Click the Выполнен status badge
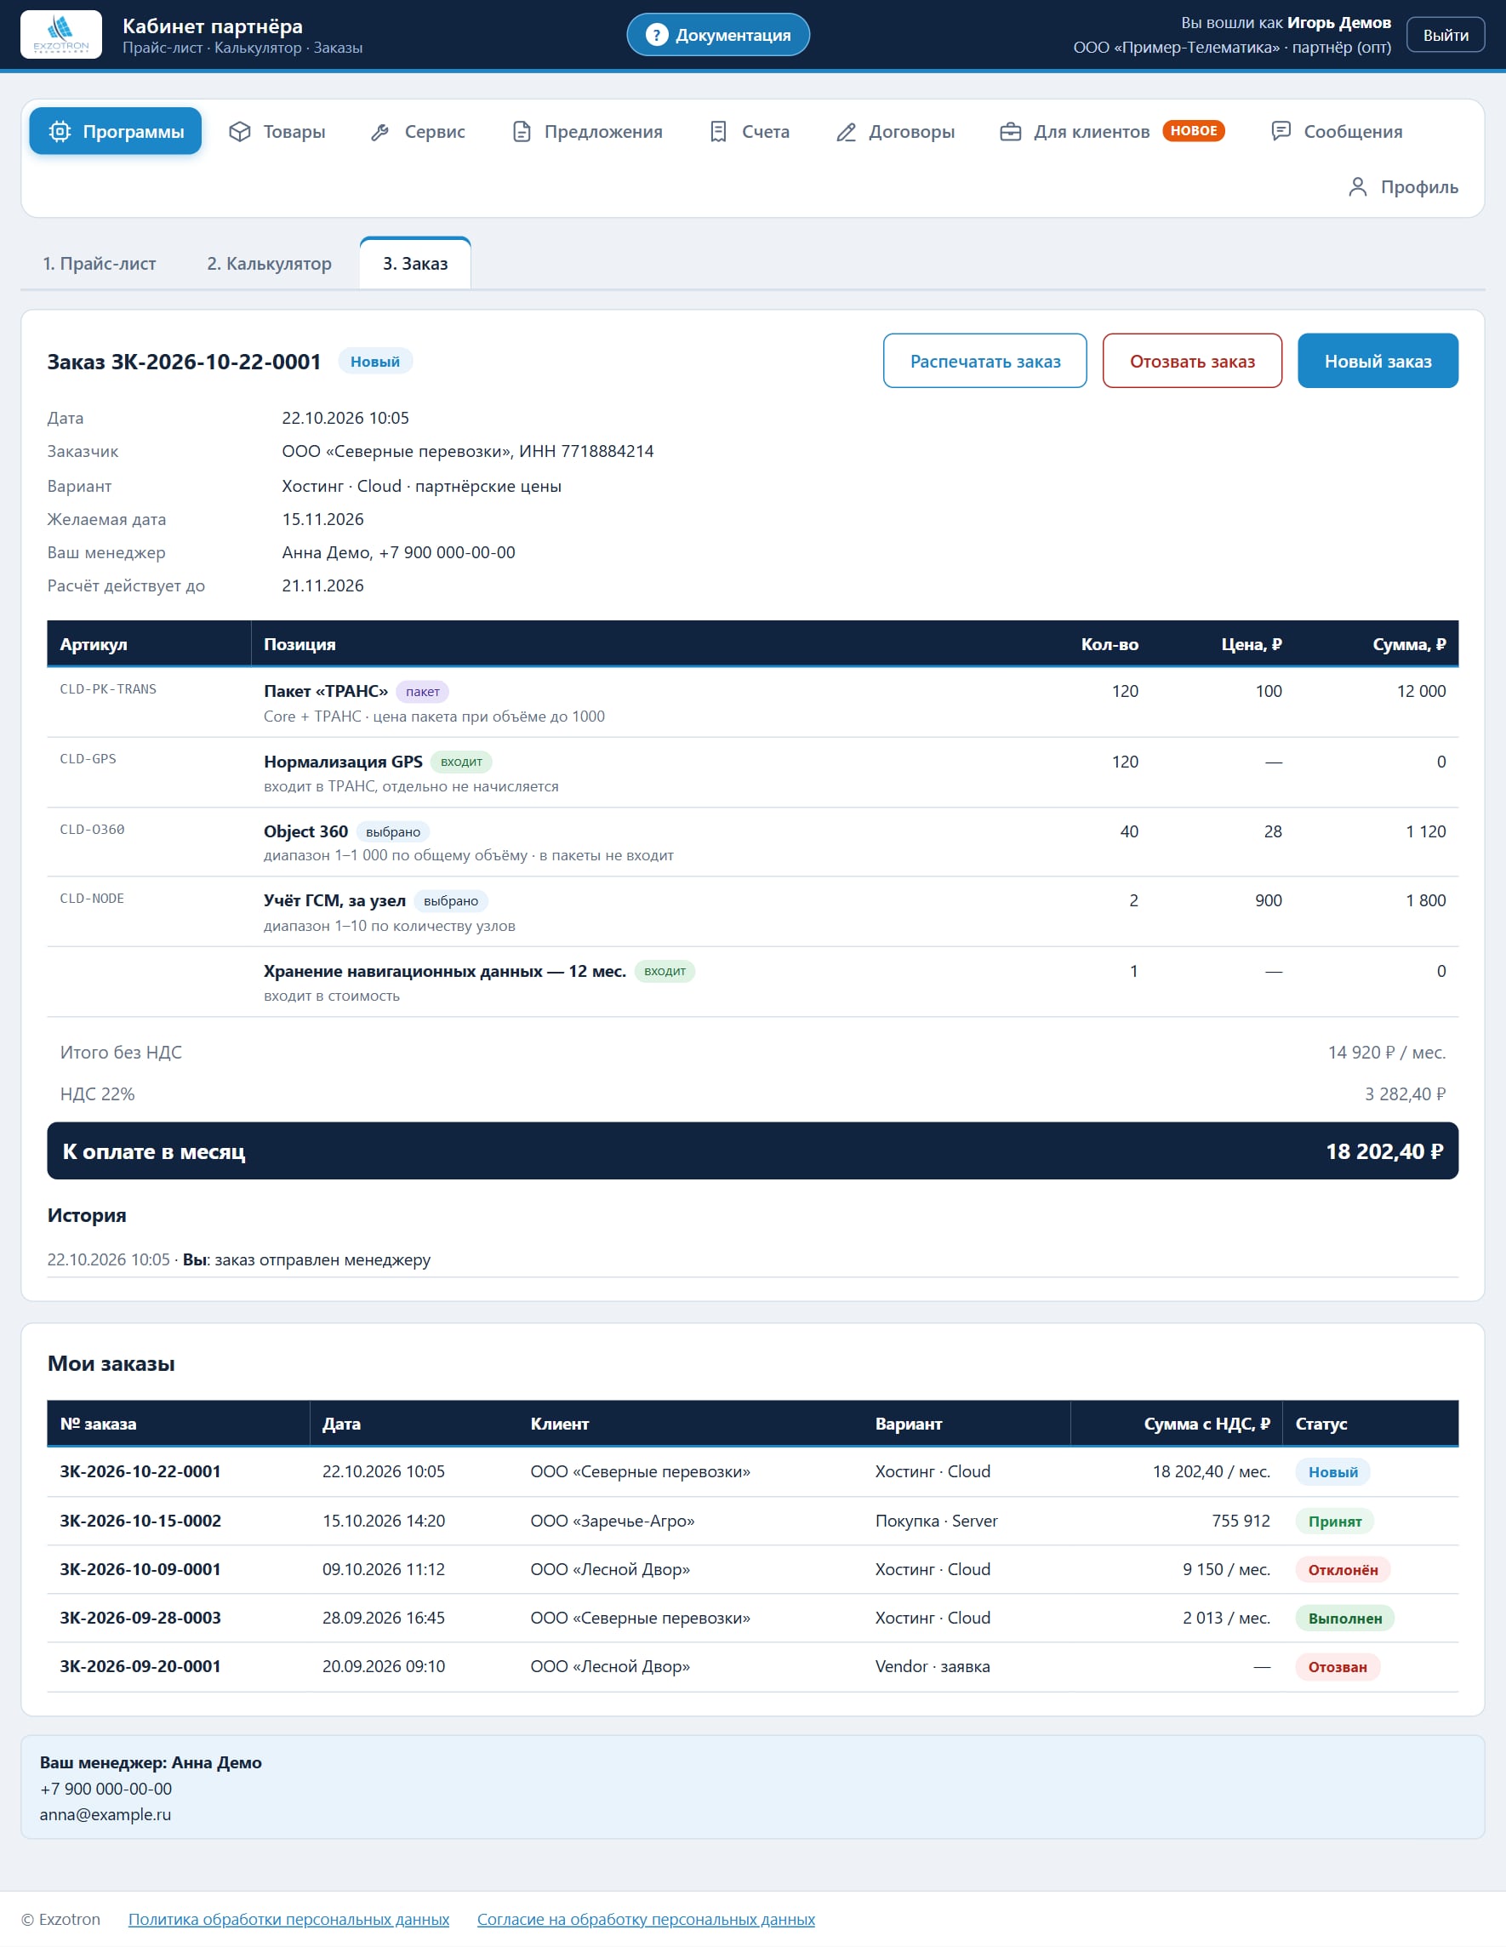This screenshot has height=1947, width=1506. [1344, 1618]
